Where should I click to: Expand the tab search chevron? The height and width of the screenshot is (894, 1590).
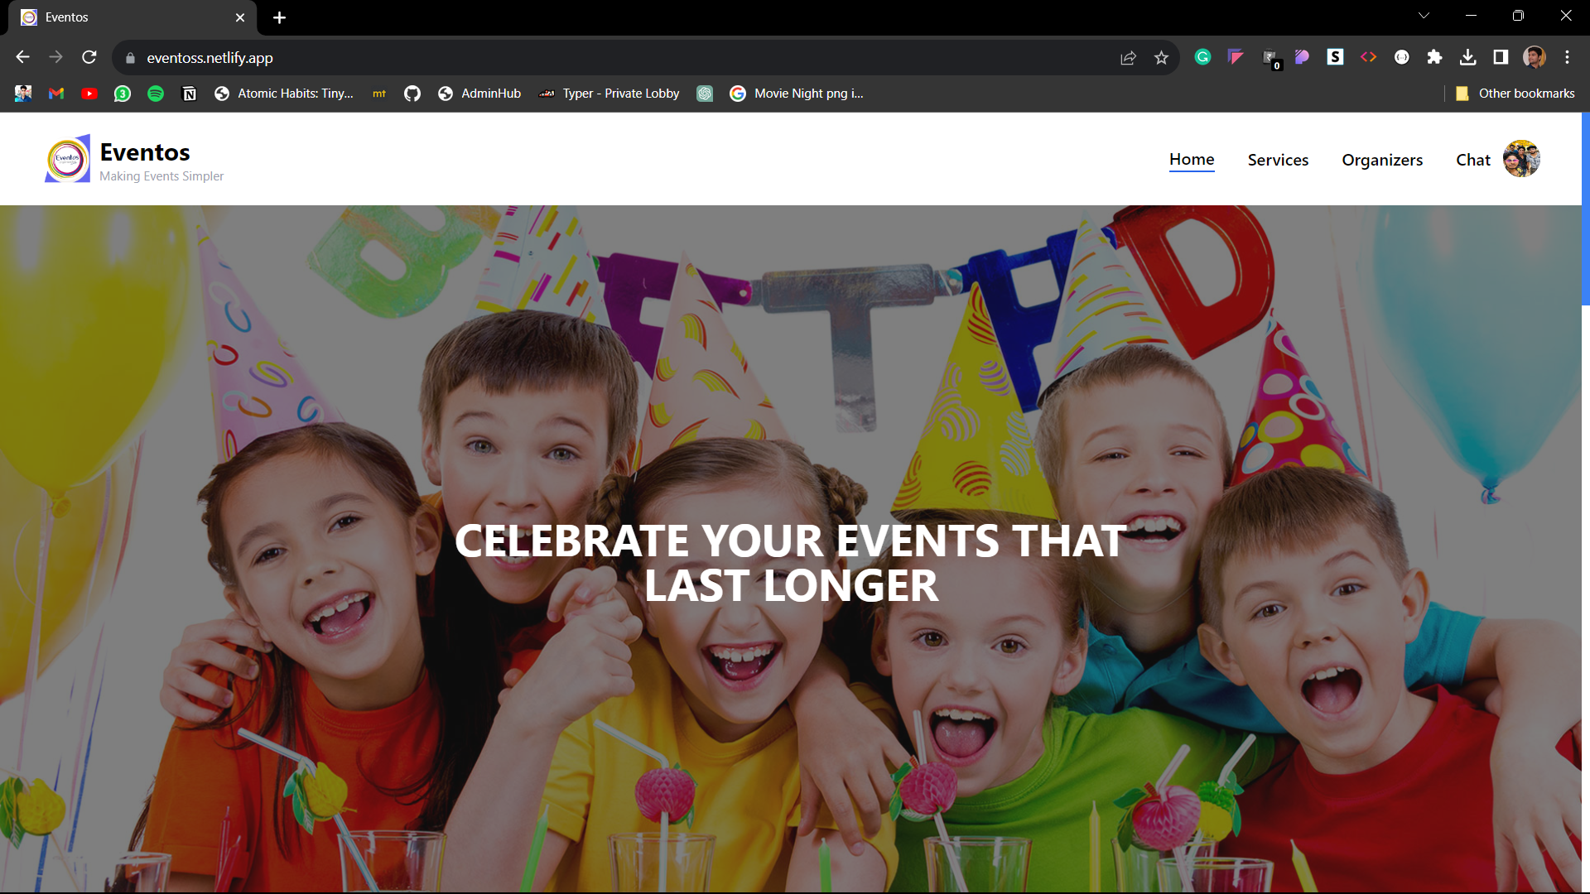(x=1424, y=16)
